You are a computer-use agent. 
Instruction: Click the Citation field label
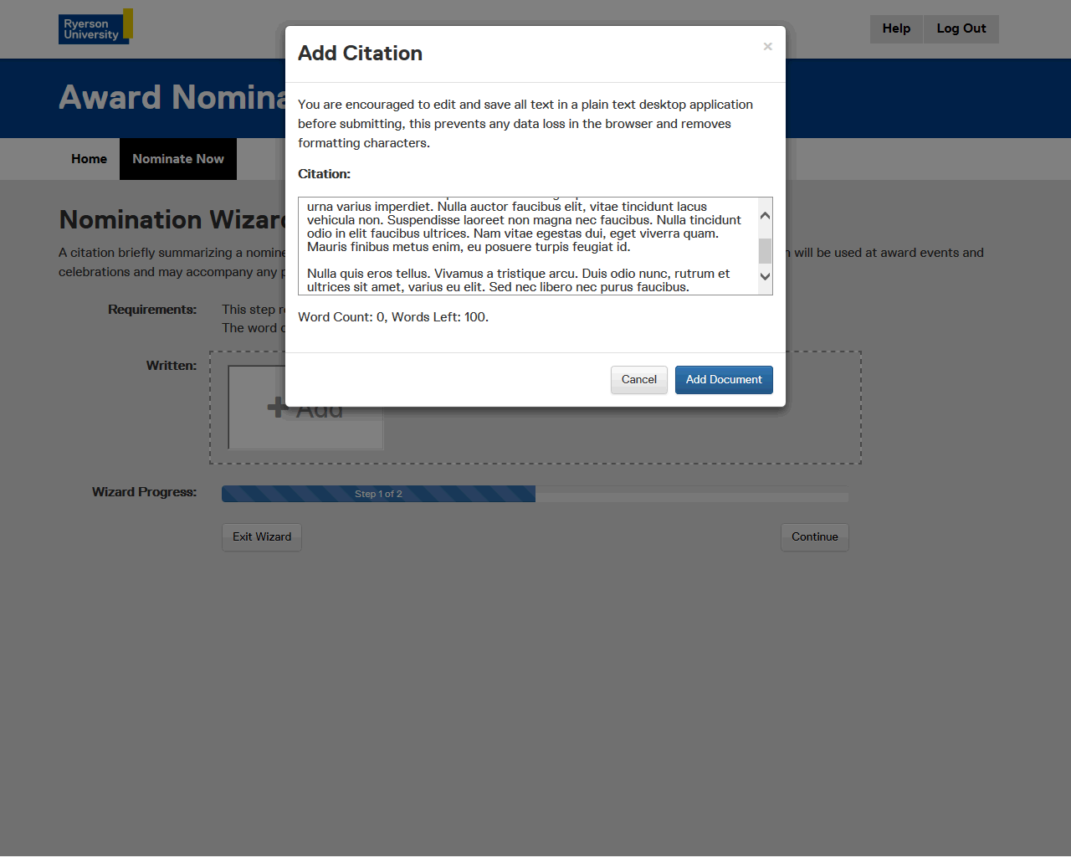324,174
